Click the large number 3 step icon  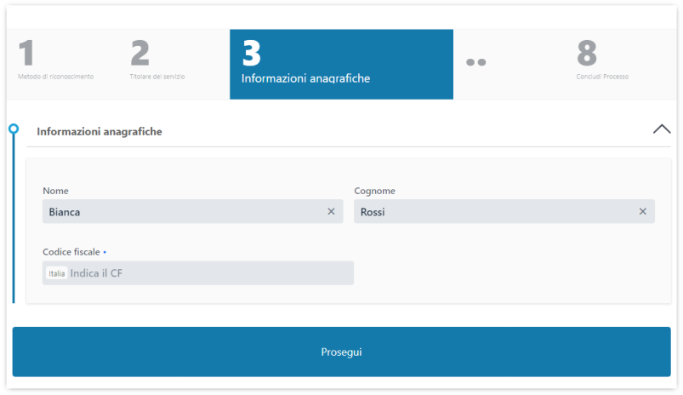(x=251, y=53)
